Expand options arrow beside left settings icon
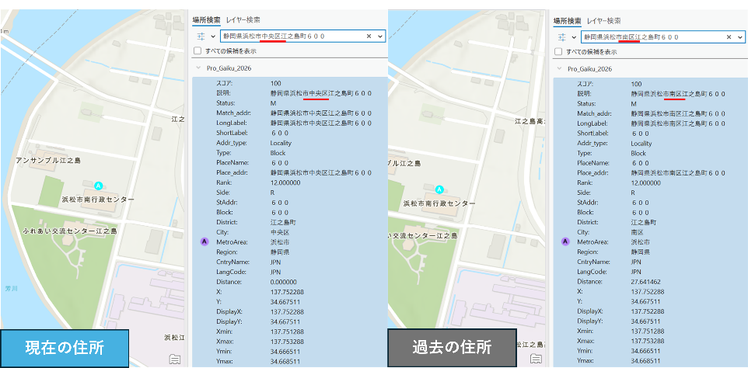Screen dimensions: 748x368 [x=213, y=36]
